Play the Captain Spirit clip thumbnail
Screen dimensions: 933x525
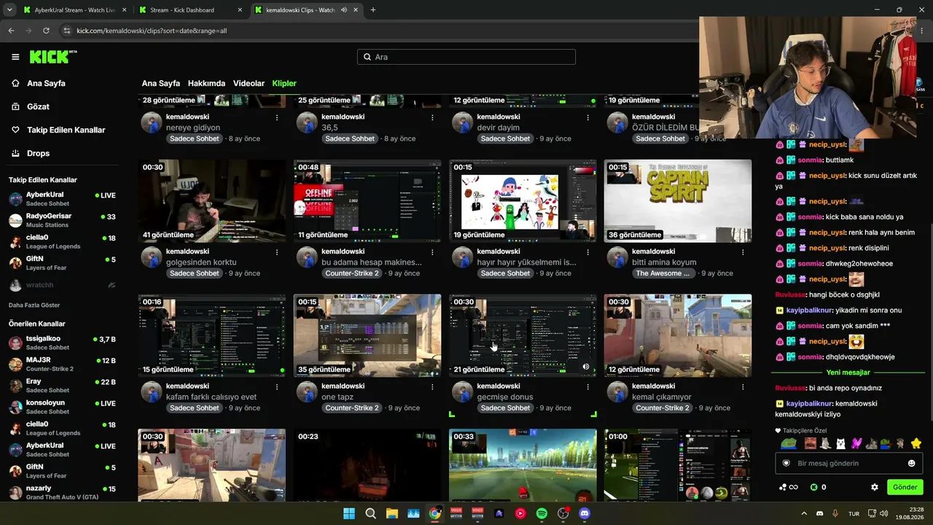(678, 201)
